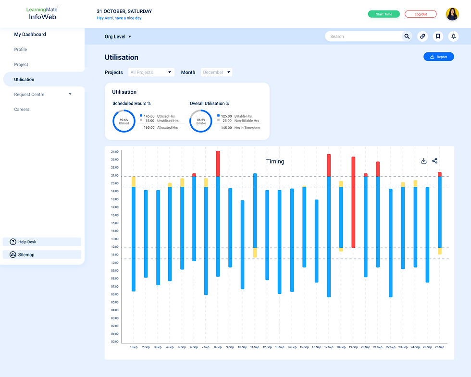Screen dimensions: 471x377
Task: Click the Sitemap icon
Action: pyautogui.click(x=13, y=255)
